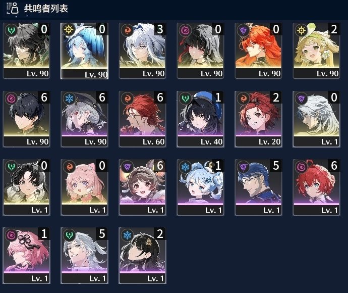
Task: Click the 共鸣者列表 title text
Action: [46, 9]
